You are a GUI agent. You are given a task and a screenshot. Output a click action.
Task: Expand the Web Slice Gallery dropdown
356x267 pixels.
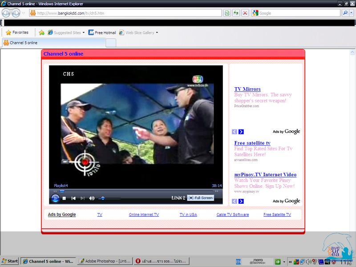coord(157,32)
